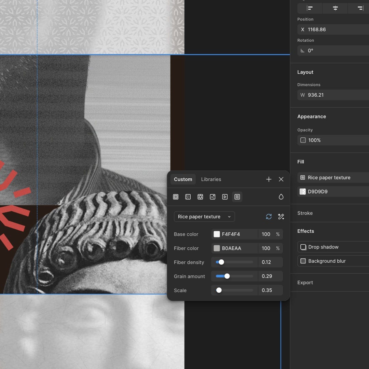
Task: Edit Scale value 0.35
Action: (270, 290)
